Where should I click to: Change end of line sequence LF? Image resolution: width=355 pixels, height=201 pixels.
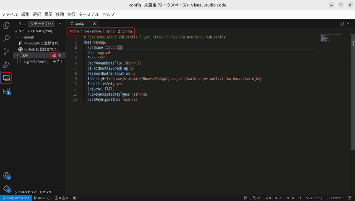300,198
